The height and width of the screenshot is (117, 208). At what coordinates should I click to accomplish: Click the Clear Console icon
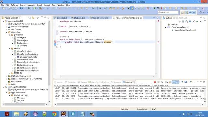(x=167, y=82)
